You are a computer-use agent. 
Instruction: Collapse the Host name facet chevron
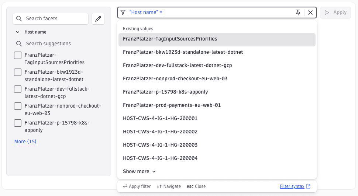[18, 32]
